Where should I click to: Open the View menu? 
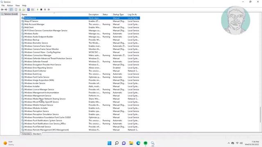18,5
